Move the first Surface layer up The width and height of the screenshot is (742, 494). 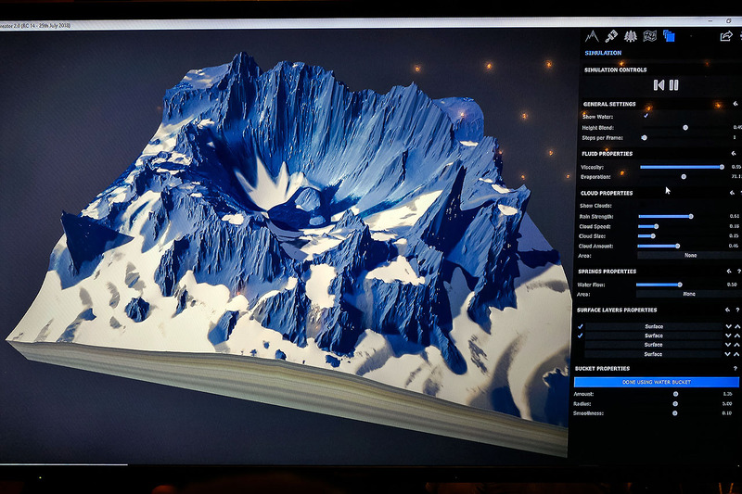click(737, 326)
